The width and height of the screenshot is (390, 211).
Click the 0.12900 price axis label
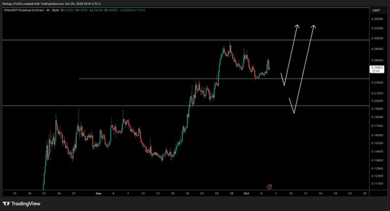click(x=377, y=169)
